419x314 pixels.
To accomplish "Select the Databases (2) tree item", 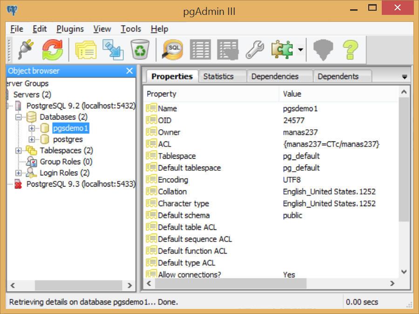I will (x=64, y=117).
